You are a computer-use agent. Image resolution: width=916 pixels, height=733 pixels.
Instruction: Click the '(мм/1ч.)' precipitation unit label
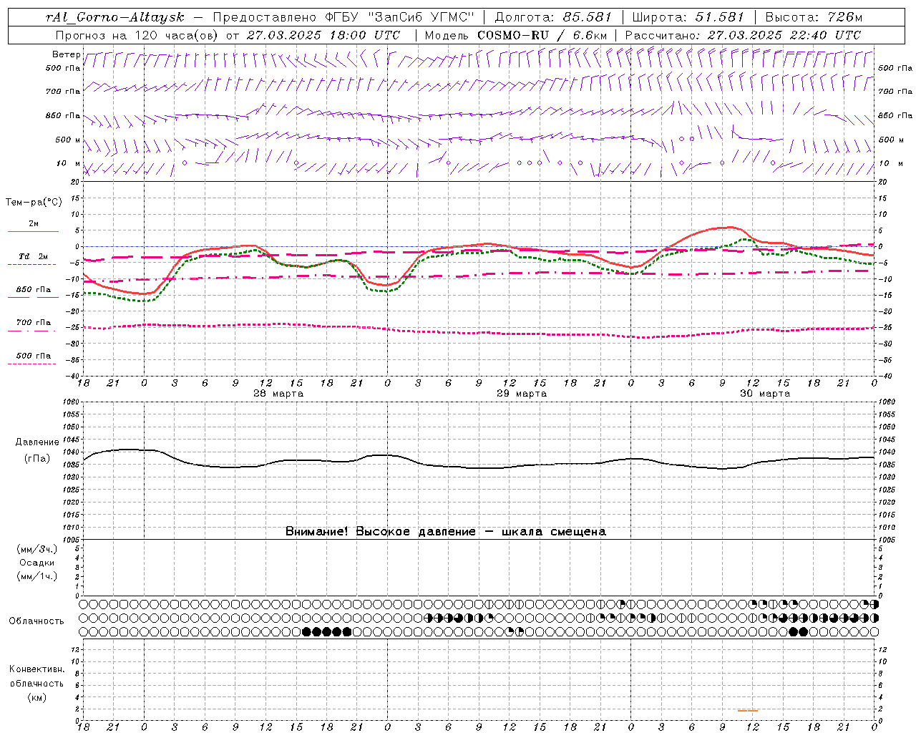click(x=37, y=576)
